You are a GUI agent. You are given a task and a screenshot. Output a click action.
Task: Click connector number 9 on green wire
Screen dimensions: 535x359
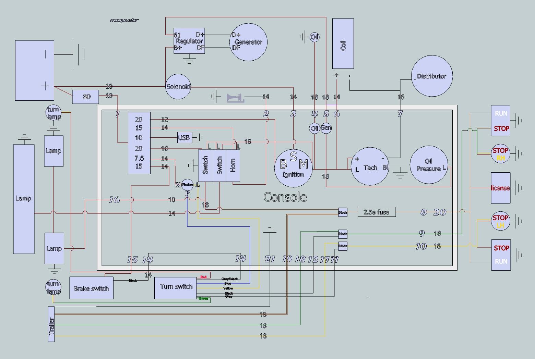(422, 234)
